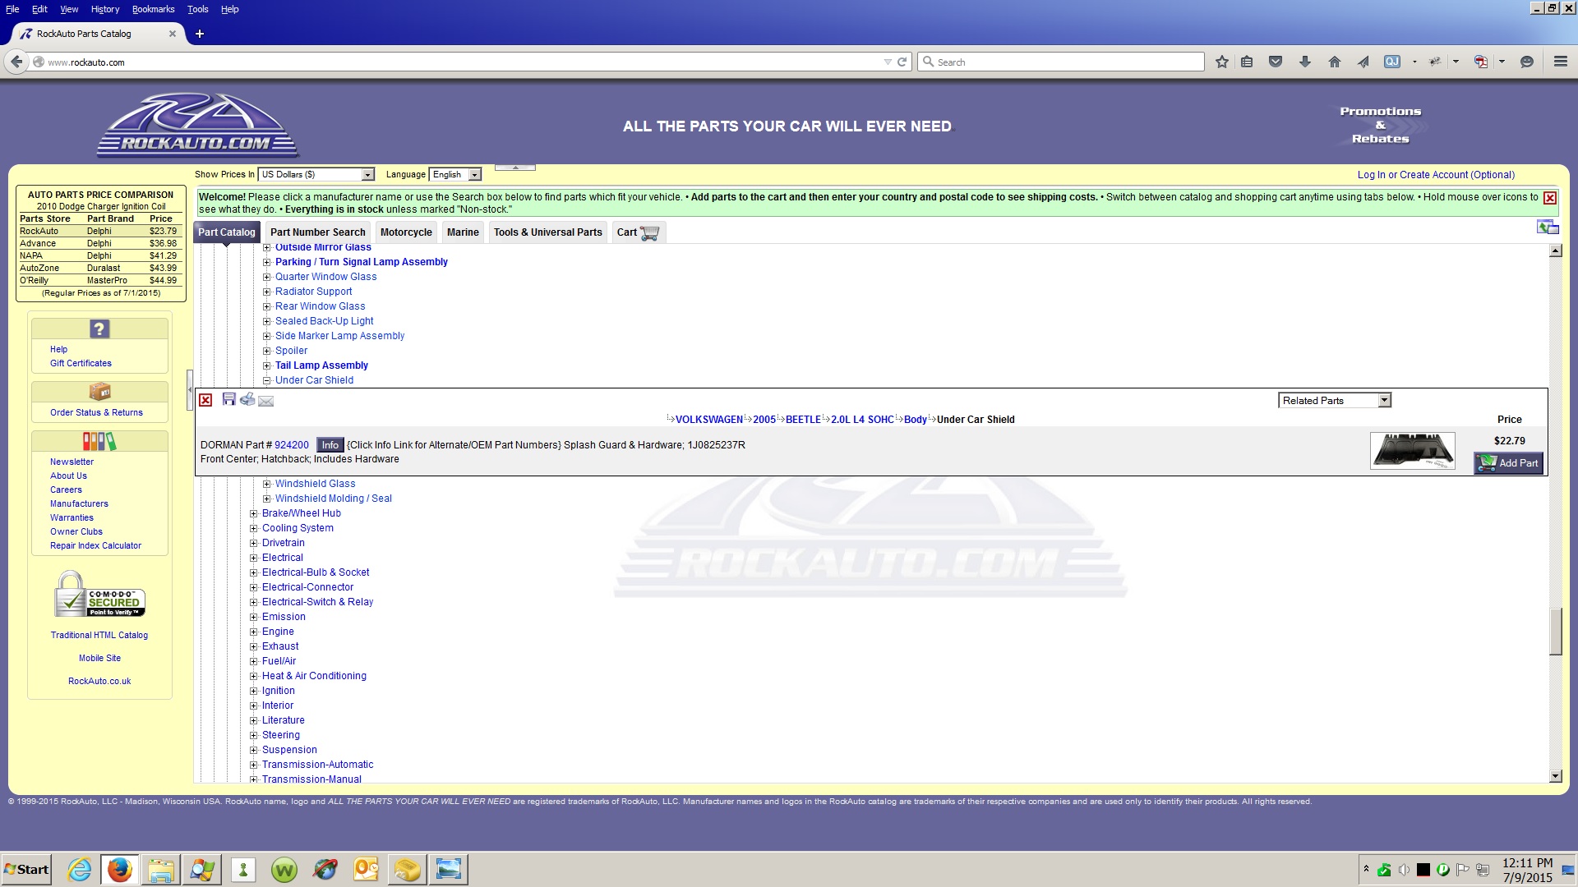Viewport: 1578px width, 887px height.
Task: Open the Gift Certificates link
Action: [x=81, y=363]
